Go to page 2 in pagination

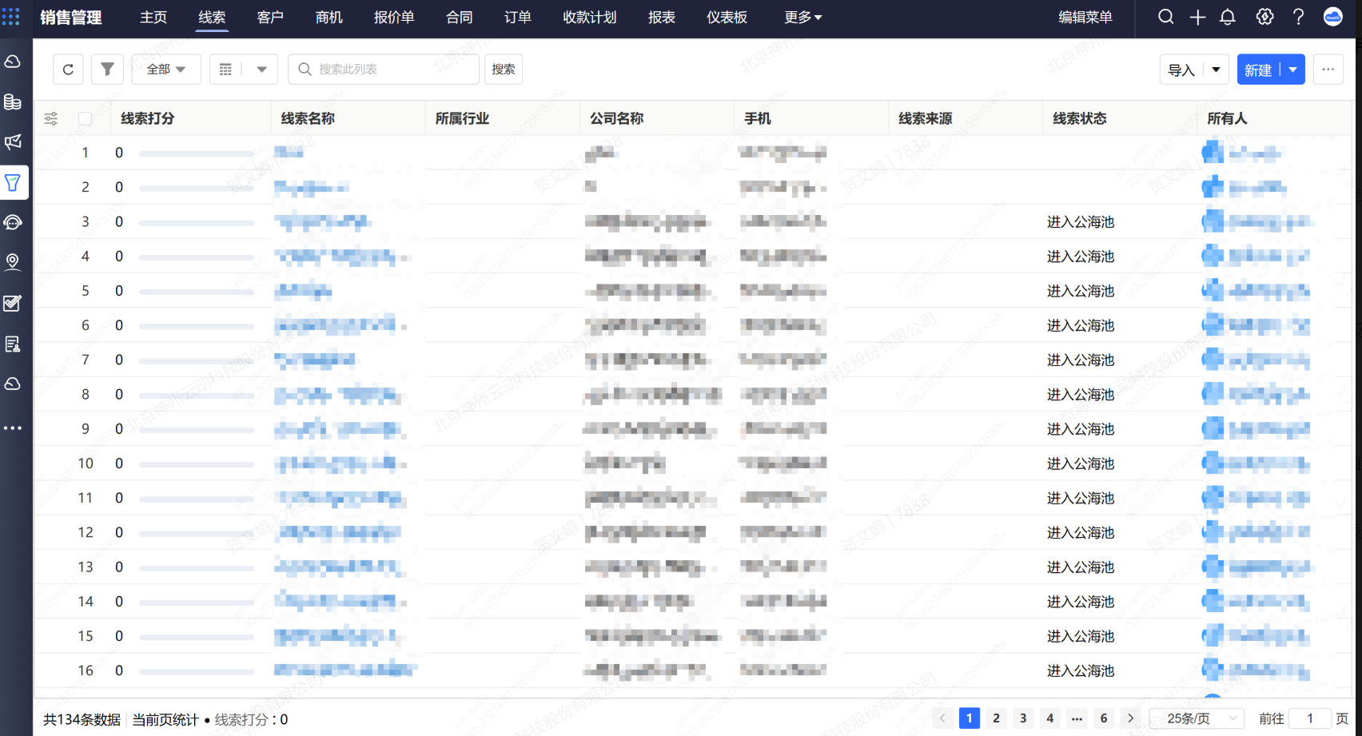click(x=996, y=718)
